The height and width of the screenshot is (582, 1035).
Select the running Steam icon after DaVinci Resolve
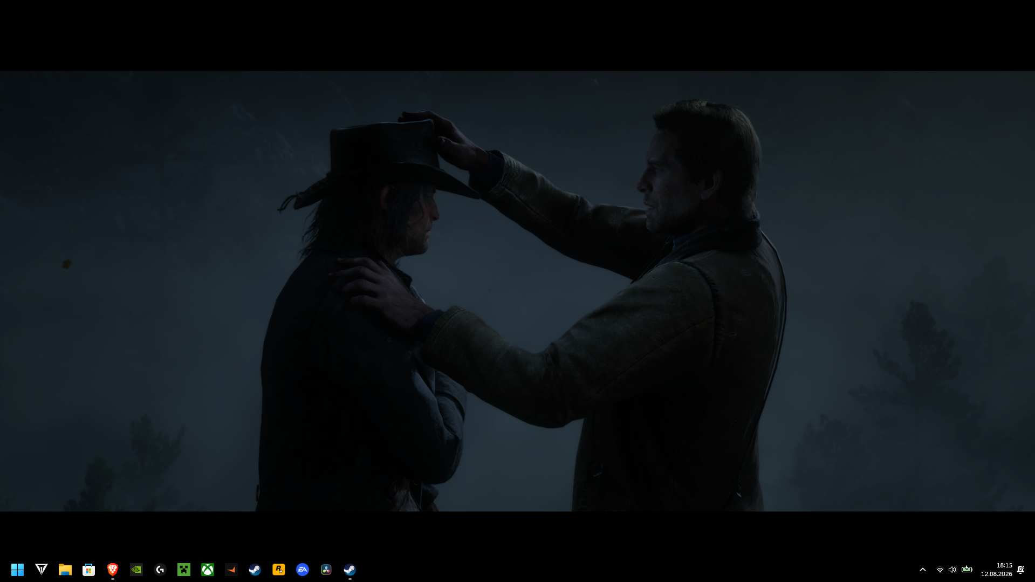click(x=350, y=570)
